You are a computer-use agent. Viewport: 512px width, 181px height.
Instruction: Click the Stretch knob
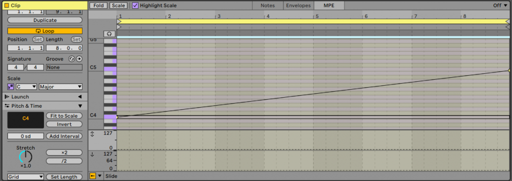point(26,157)
